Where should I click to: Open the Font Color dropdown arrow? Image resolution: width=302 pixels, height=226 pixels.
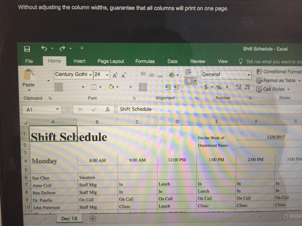[131, 87]
